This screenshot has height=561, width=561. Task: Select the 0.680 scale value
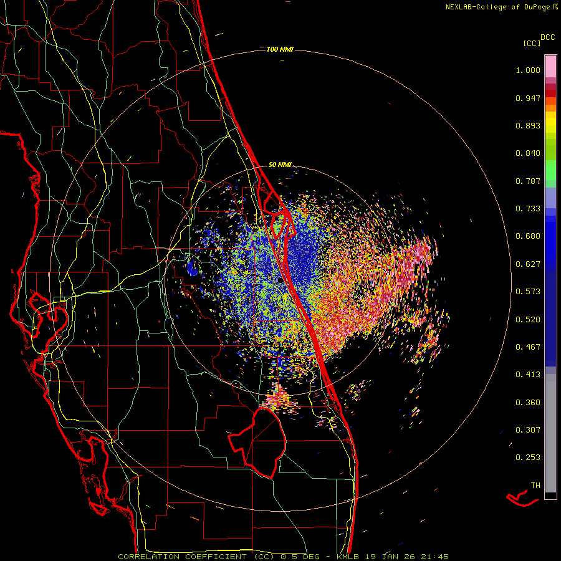(528, 236)
